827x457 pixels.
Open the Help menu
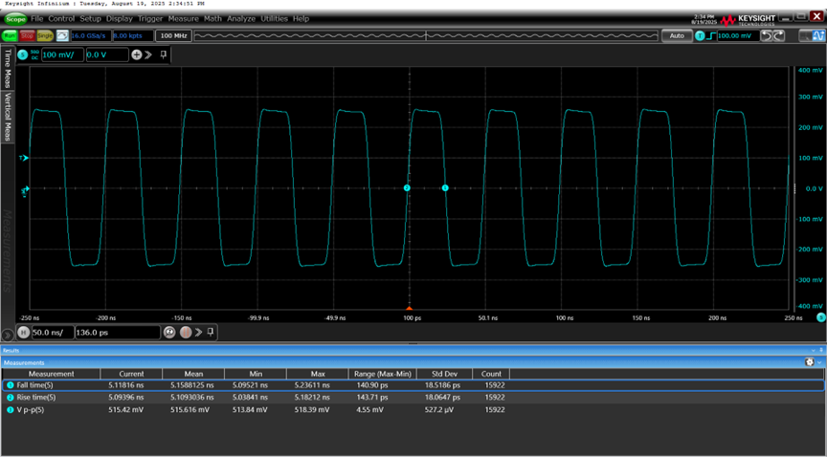301,18
